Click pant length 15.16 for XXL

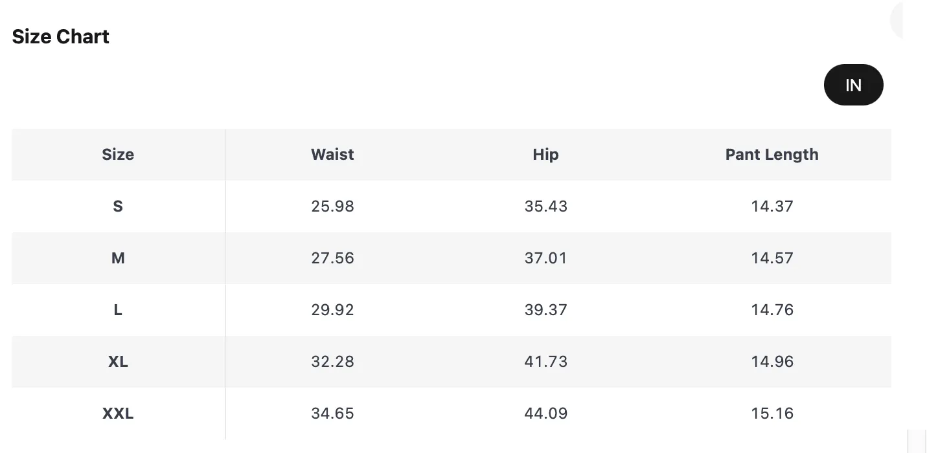click(x=772, y=414)
